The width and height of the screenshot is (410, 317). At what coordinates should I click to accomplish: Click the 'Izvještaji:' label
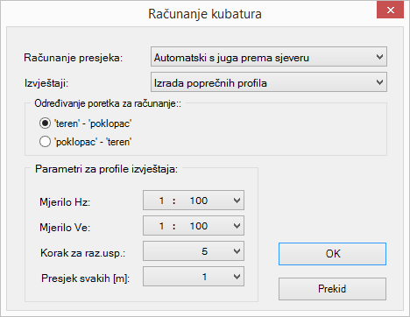click(46, 83)
